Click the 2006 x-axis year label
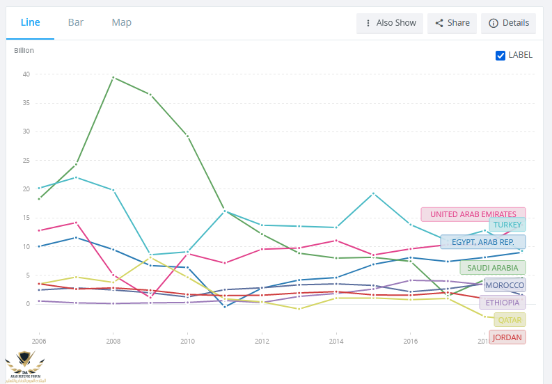This screenshot has height=384, width=552. [x=39, y=341]
